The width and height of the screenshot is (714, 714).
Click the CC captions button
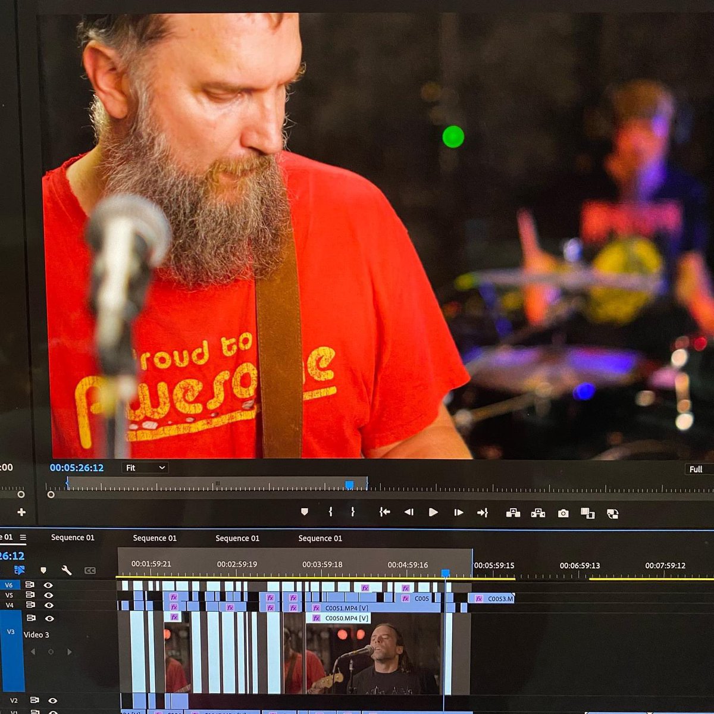(90, 571)
